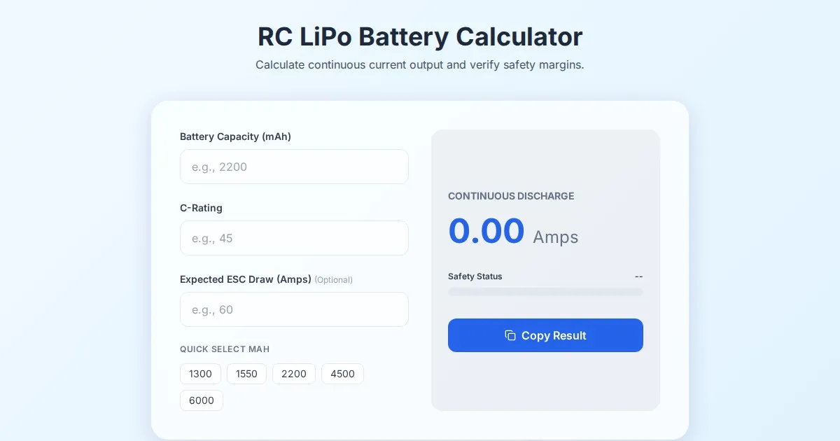Click into the C-Rating input box

(x=294, y=238)
